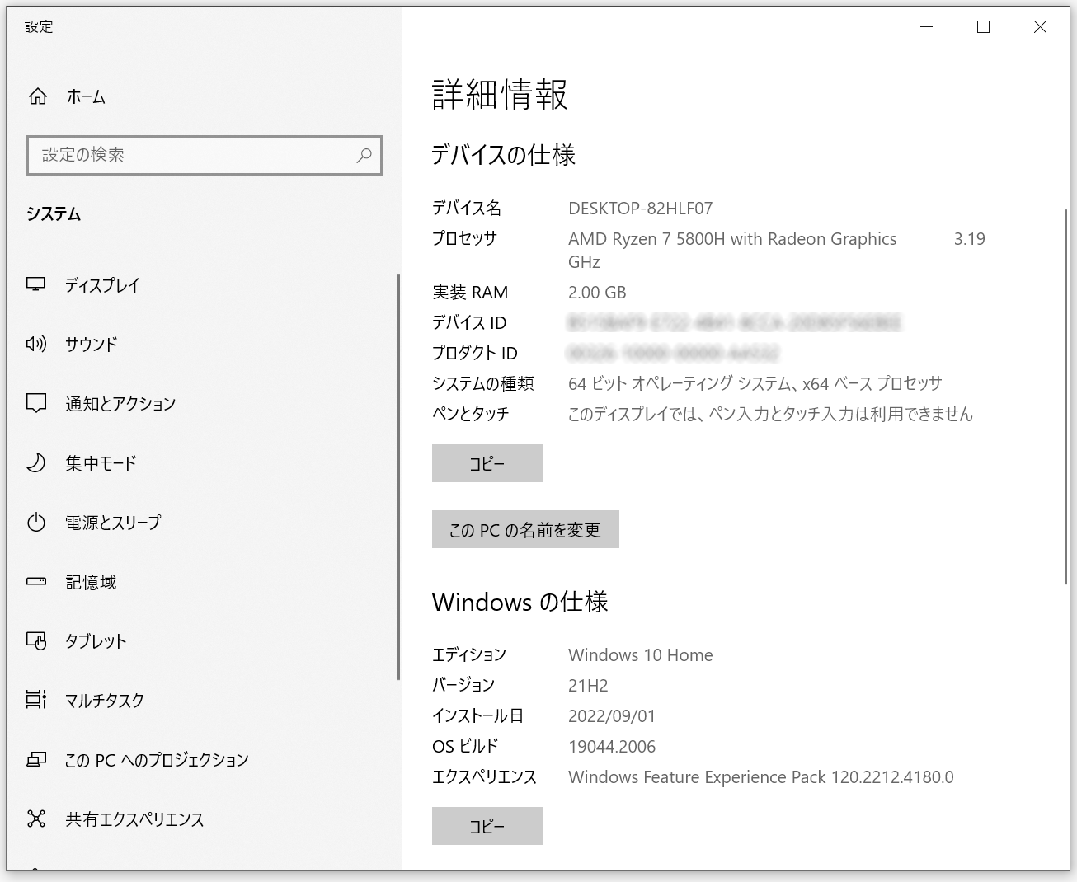
Task: Click the Windows 10 Home edition value
Action: click(x=640, y=655)
